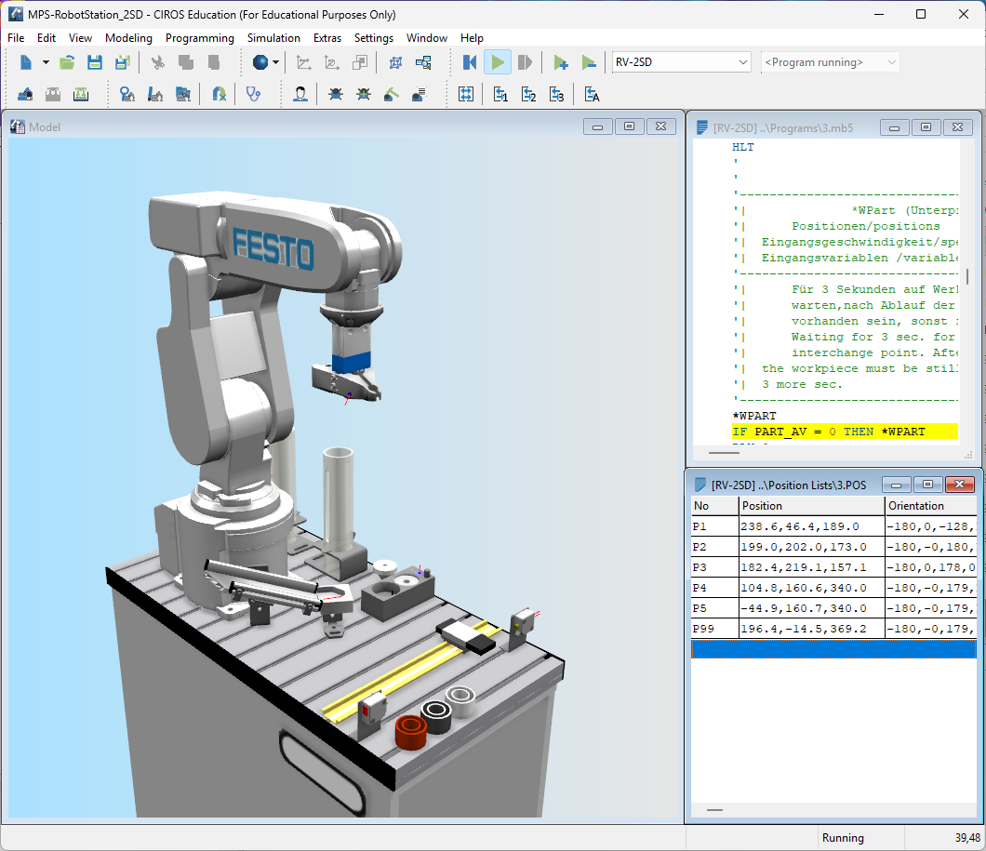Image resolution: width=986 pixels, height=851 pixels.
Task: Maximize the Model view window
Action: (629, 126)
